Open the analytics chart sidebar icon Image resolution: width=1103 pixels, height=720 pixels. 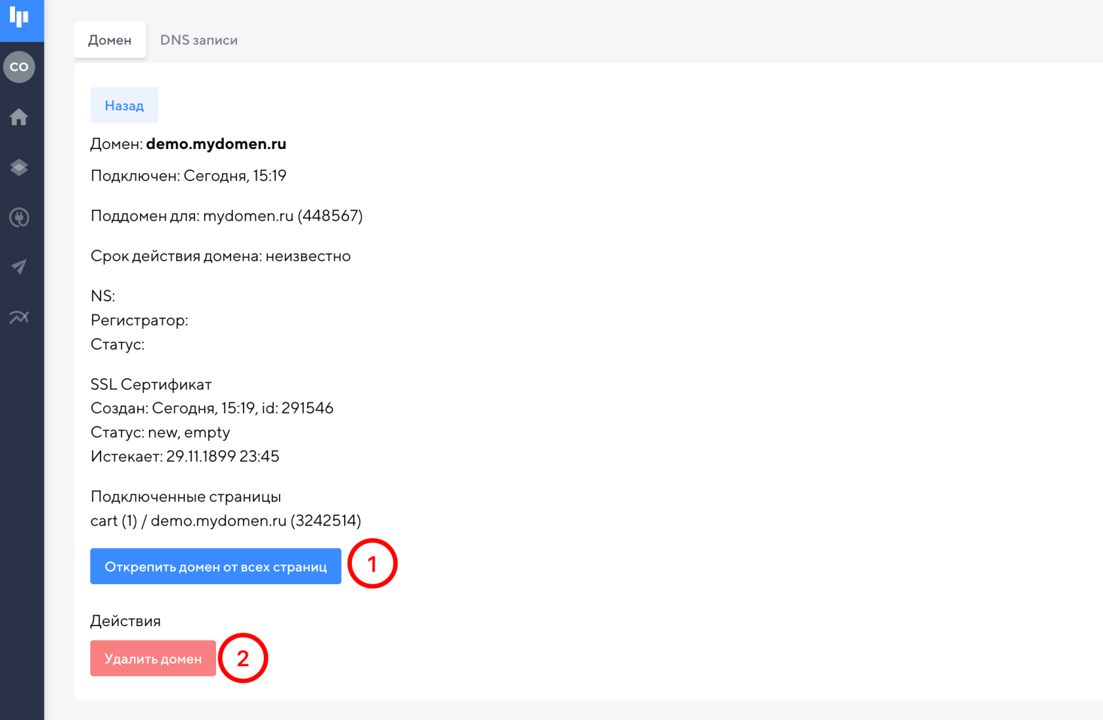click(19, 318)
